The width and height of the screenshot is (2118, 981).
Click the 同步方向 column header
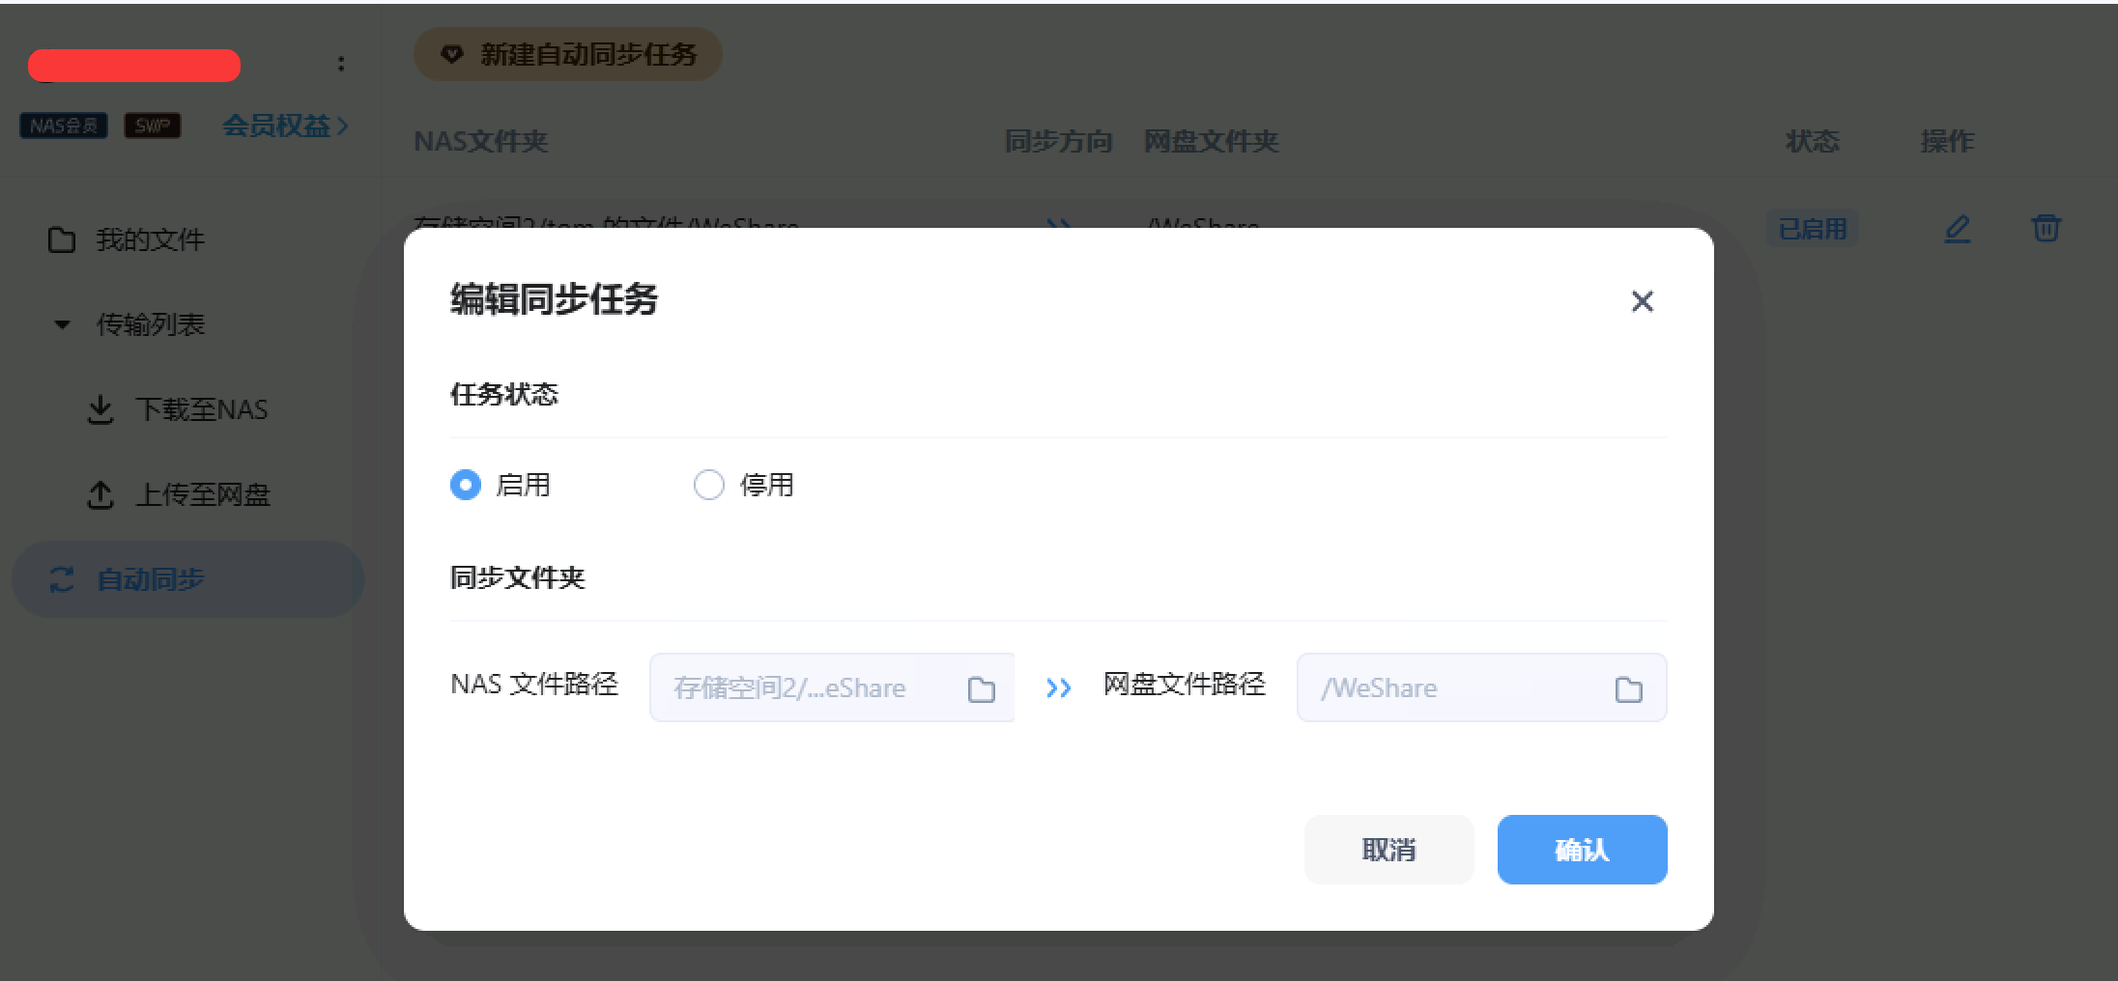pos(1059,141)
